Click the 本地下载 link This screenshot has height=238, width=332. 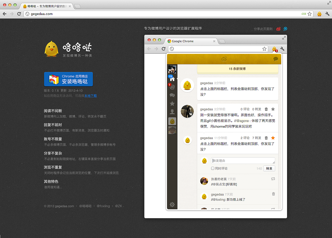(x=91, y=96)
